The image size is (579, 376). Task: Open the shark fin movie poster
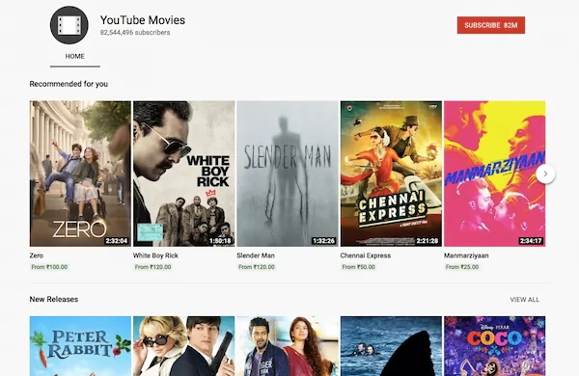391,346
